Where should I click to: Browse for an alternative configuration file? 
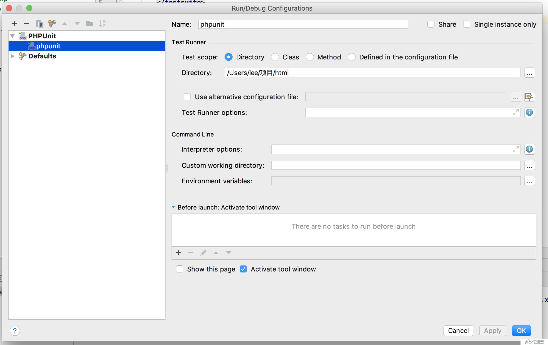516,97
